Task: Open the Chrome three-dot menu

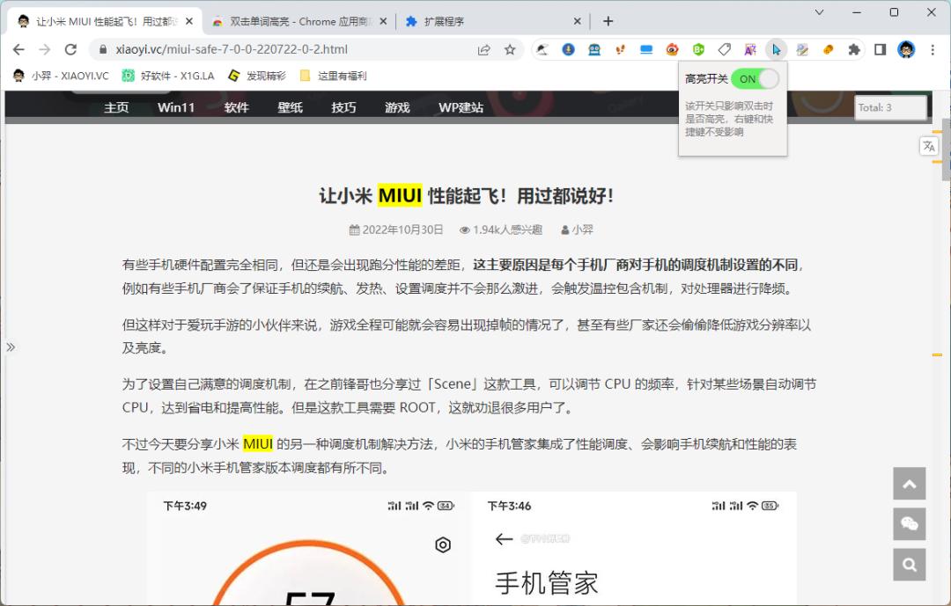Action: click(x=933, y=50)
